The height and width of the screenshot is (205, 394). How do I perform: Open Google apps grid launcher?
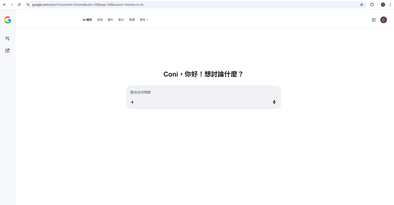coord(374,20)
